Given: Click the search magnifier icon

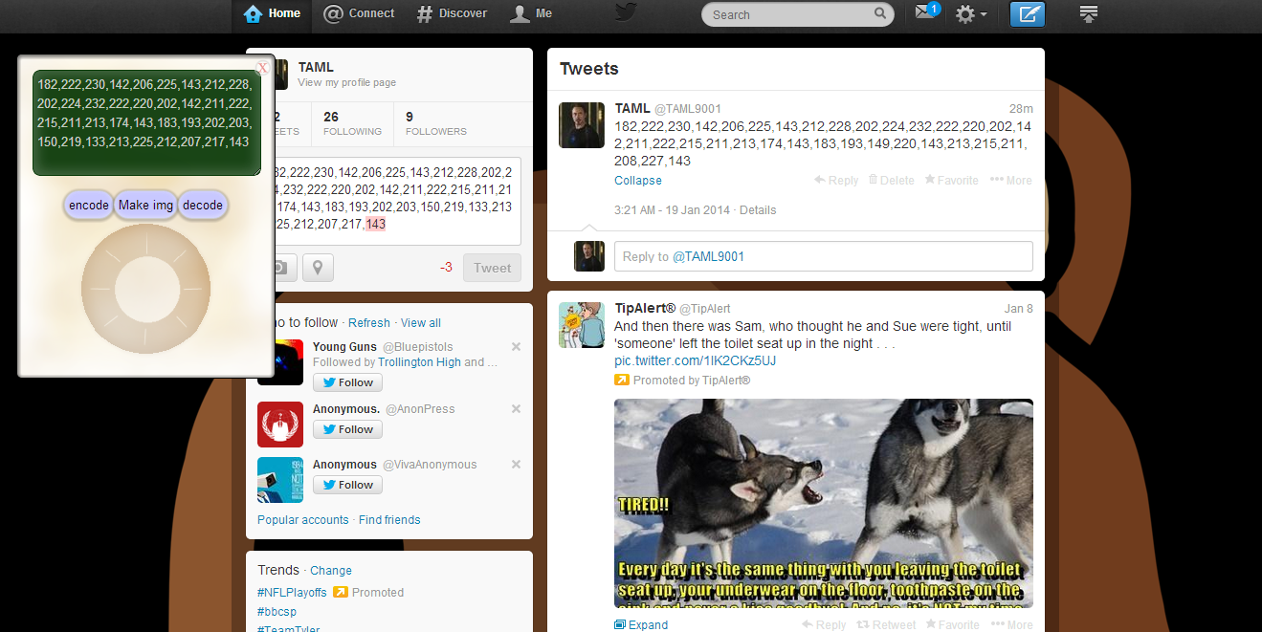Looking at the screenshot, I should tap(879, 14).
